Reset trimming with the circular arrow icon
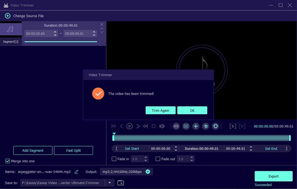Image resolution: width=297 pixels, height=189 pixels. [216, 126]
